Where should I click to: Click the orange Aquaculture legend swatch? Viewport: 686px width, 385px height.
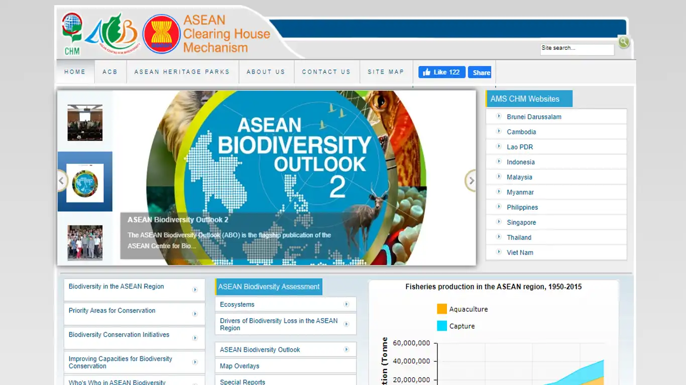point(442,309)
